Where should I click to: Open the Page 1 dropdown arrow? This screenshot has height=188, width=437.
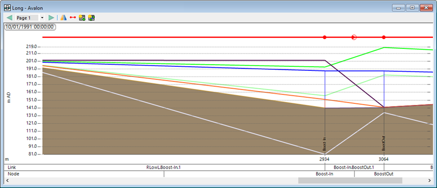tap(42, 18)
